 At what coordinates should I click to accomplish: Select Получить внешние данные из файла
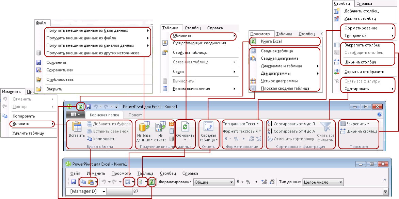tap(98, 38)
